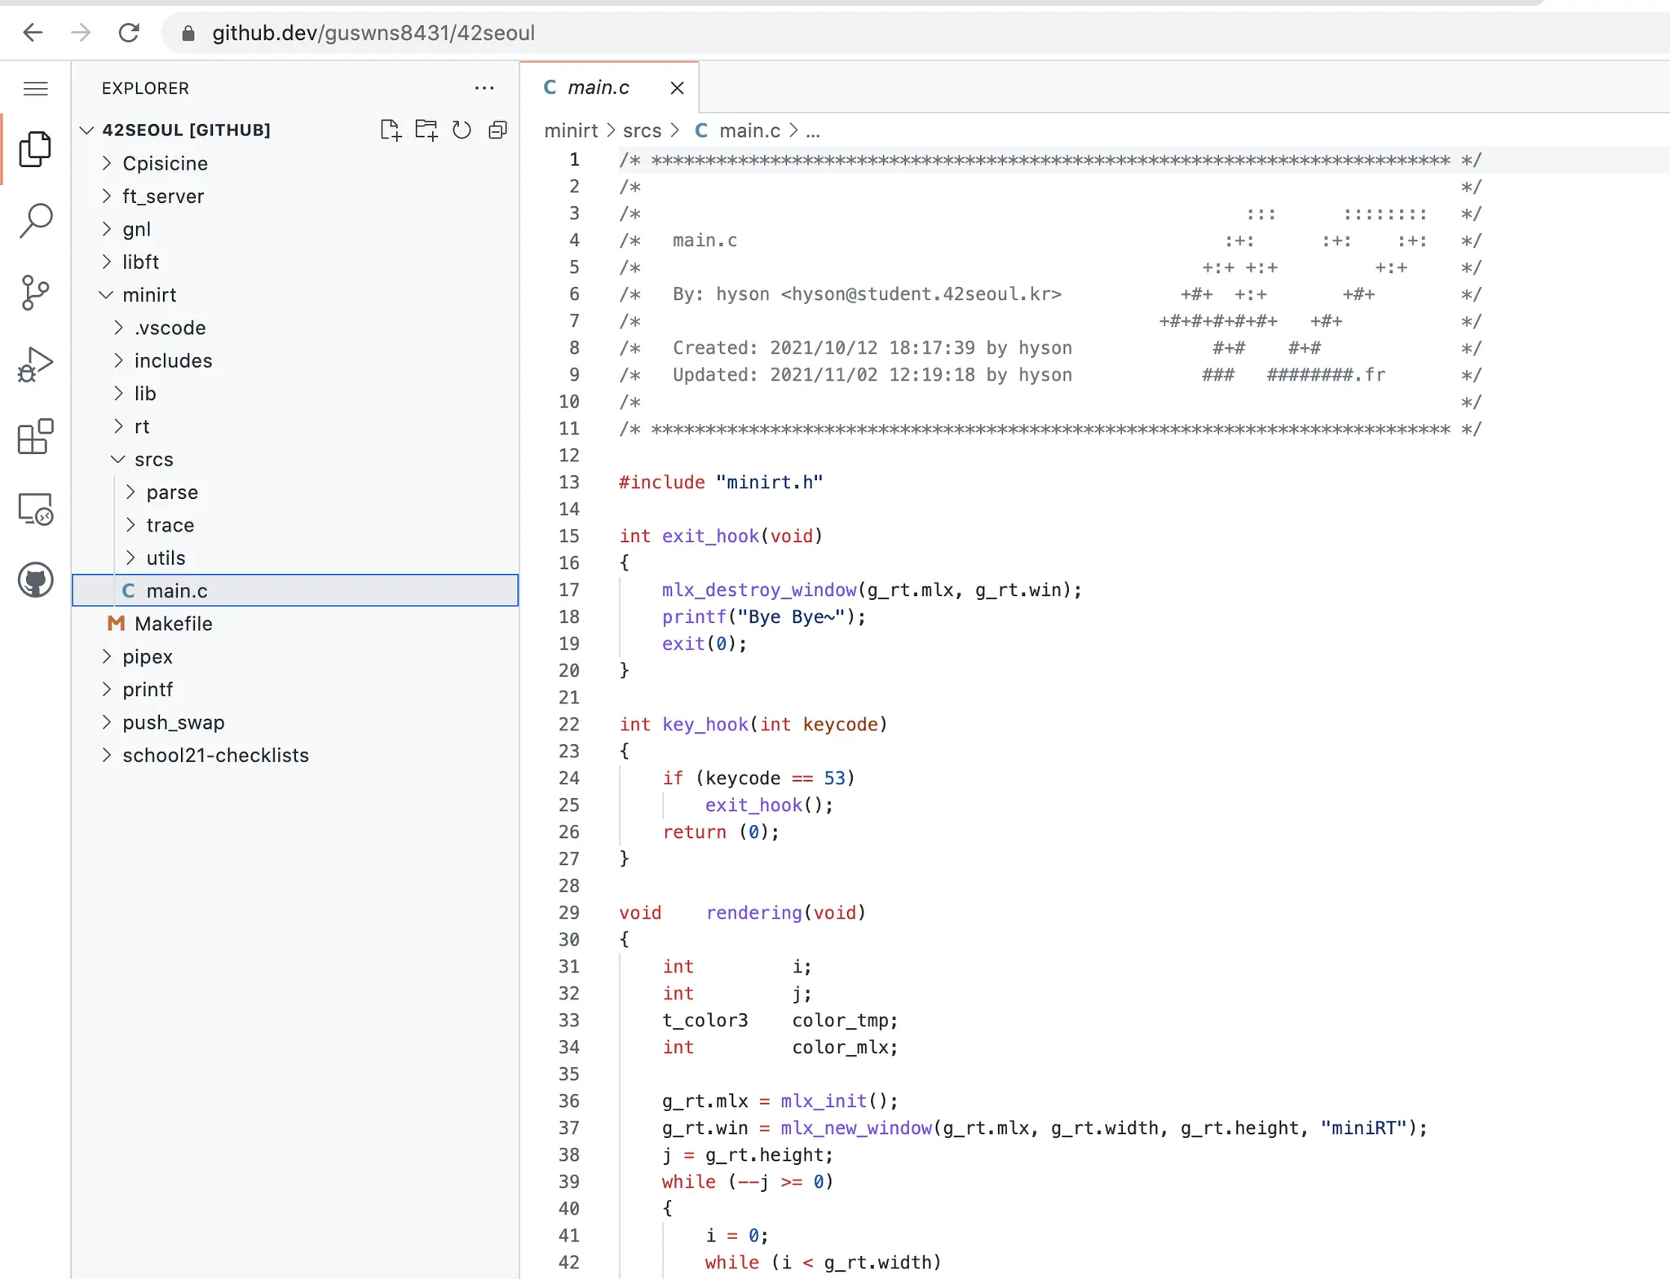The image size is (1670, 1279).
Task: Collapse all folders in explorer
Action: pyautogui.click(x=497, y=130)
